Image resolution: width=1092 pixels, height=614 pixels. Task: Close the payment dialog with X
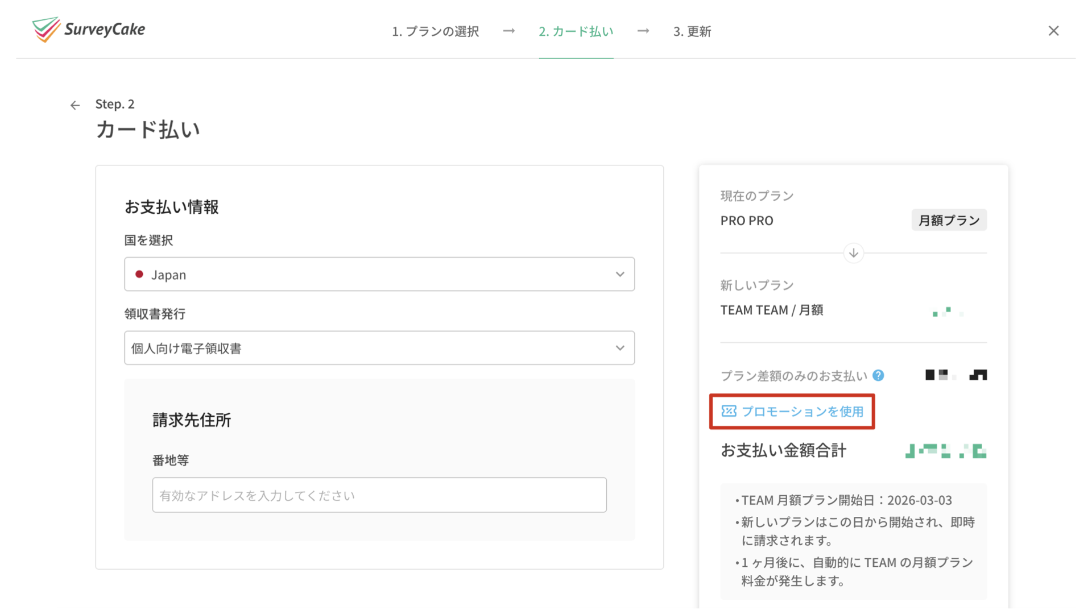click(x=1053, y=31)
